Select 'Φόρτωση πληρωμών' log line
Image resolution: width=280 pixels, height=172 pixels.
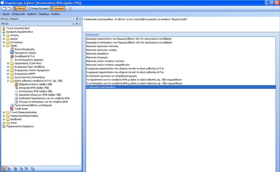[181, 57]
